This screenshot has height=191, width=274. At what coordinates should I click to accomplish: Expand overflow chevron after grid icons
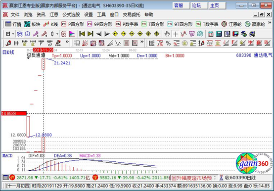tap(142, 42)
